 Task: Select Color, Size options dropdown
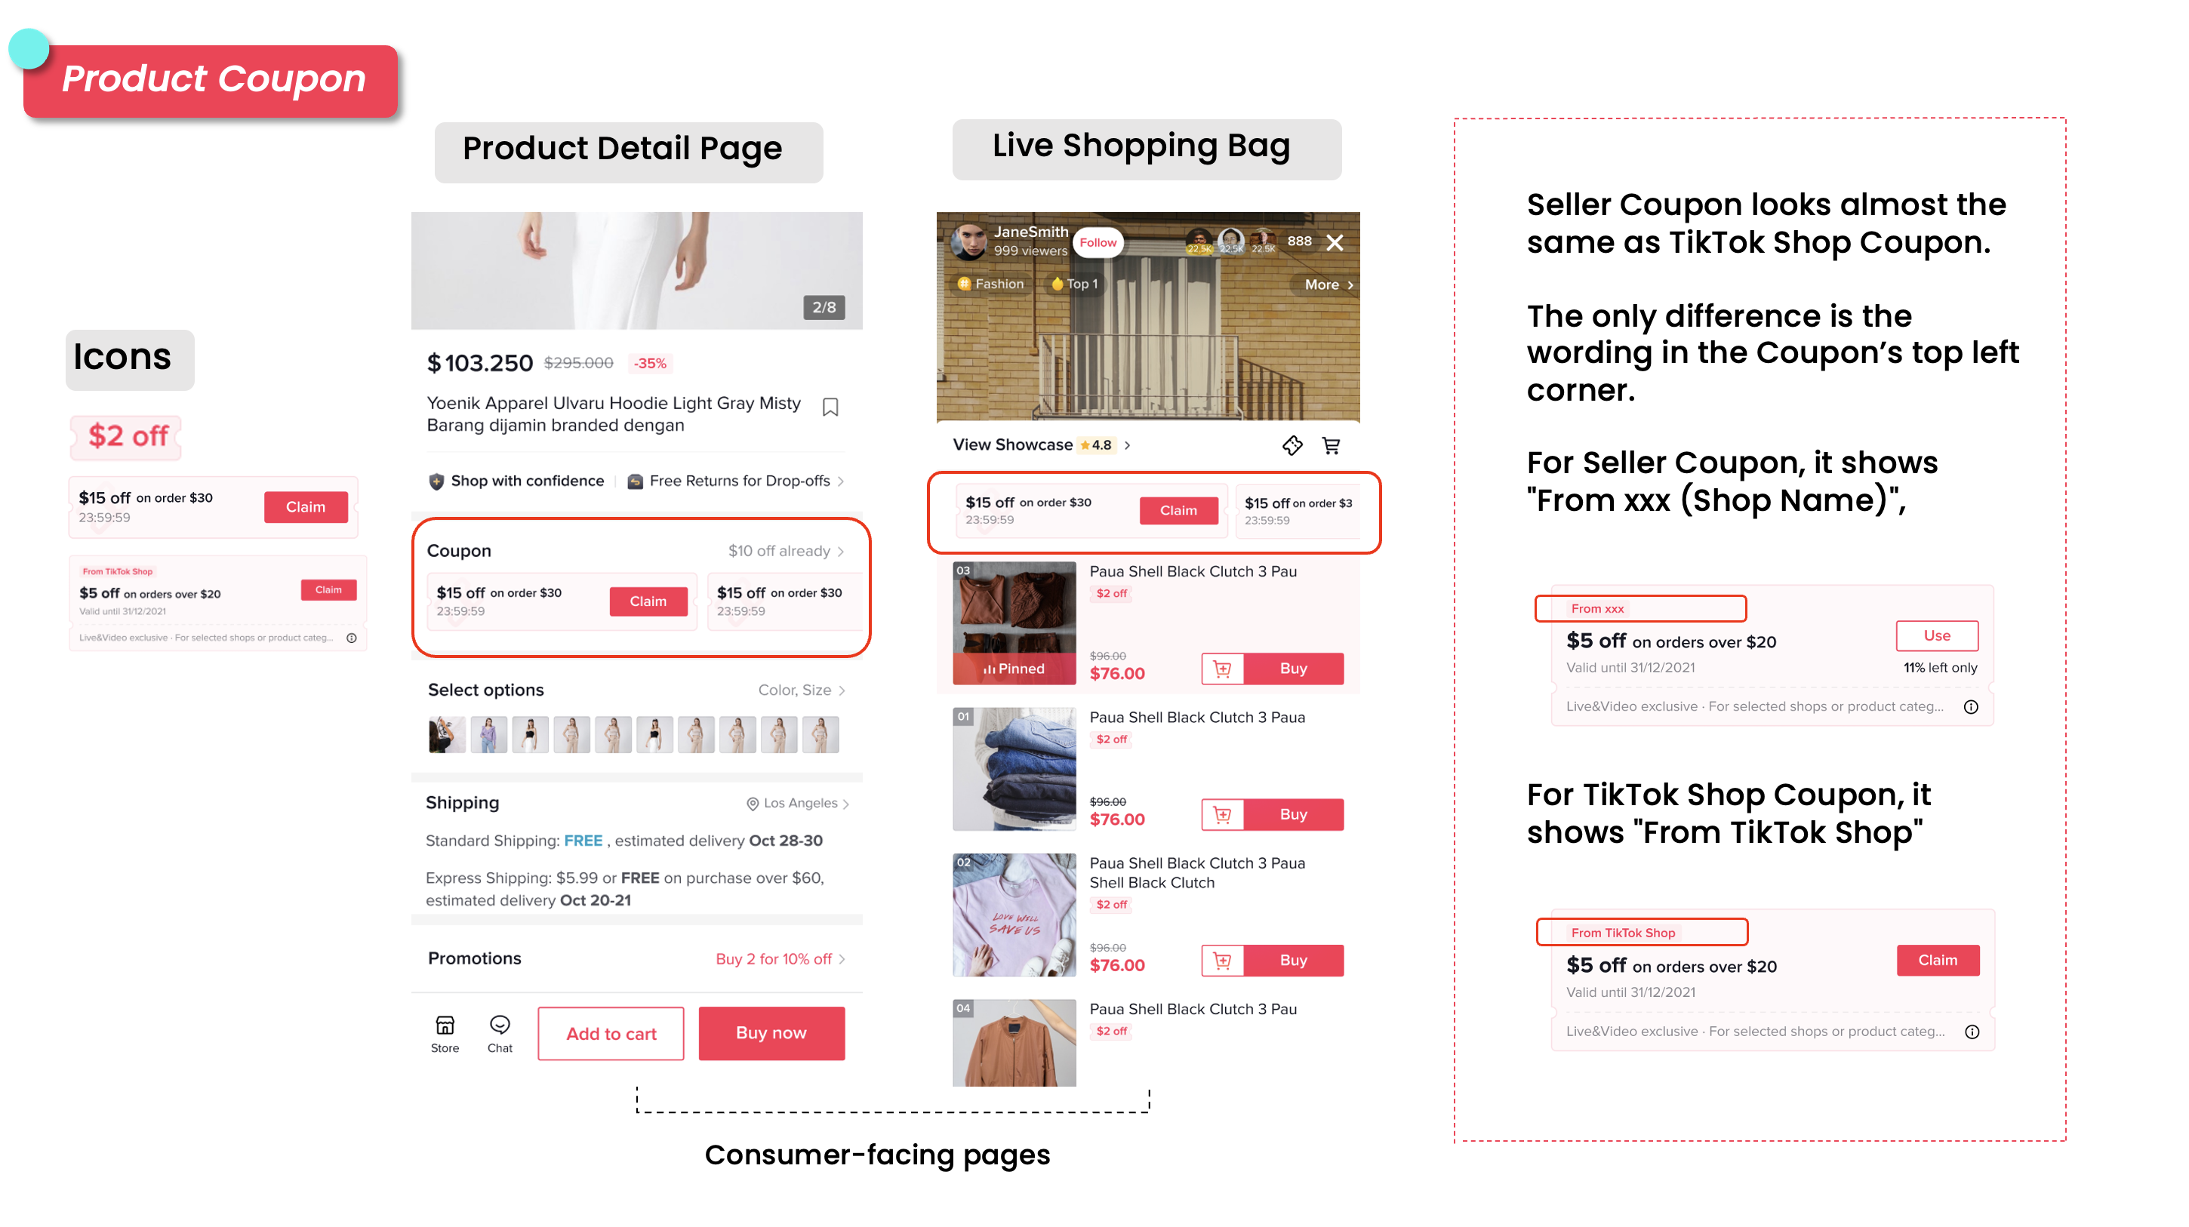click(805, 690)
